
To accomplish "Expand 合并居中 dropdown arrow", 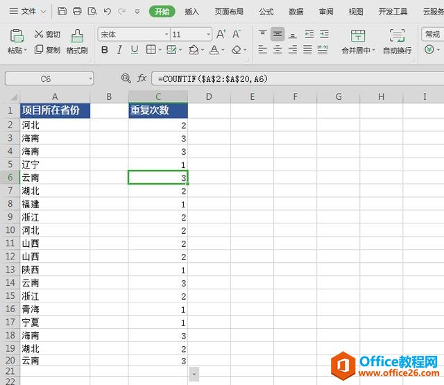I will [x=373, y=51].
